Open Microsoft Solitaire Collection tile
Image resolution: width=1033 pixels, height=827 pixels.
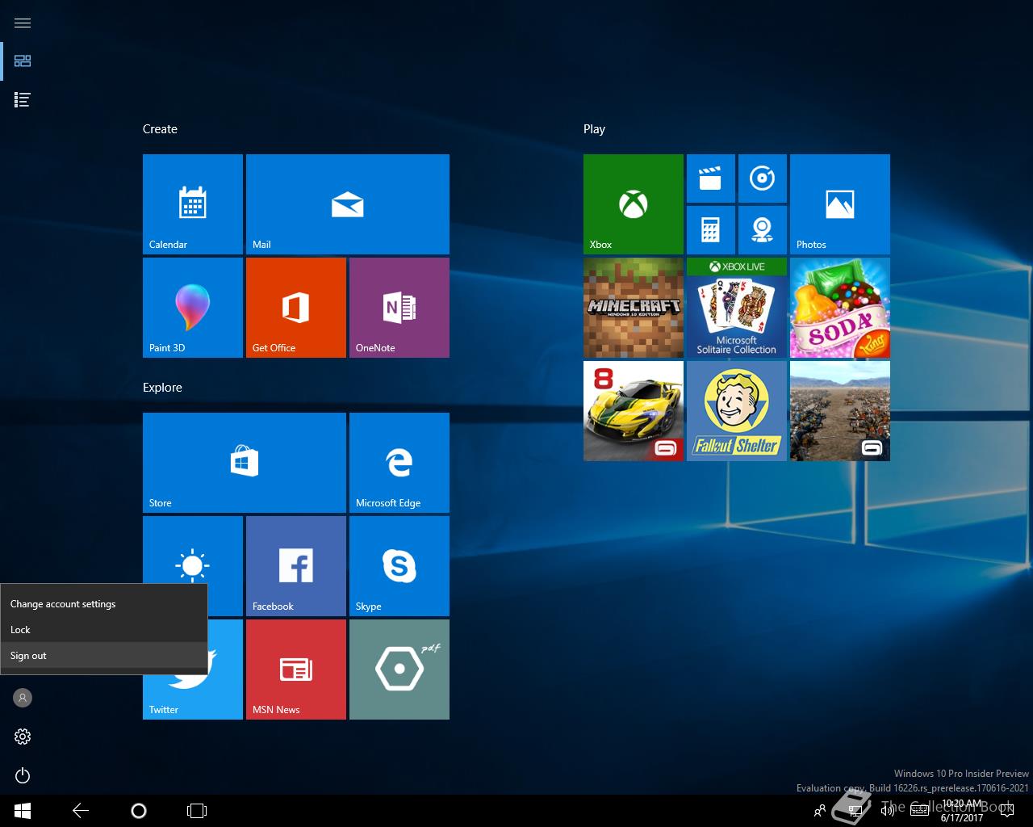point(737,308)
